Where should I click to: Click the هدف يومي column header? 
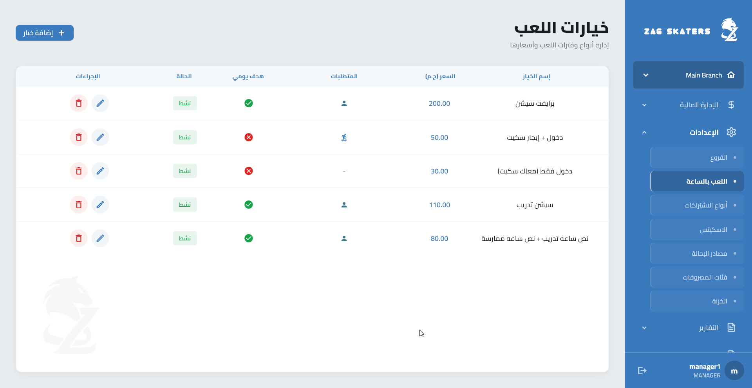click(248, 76)
